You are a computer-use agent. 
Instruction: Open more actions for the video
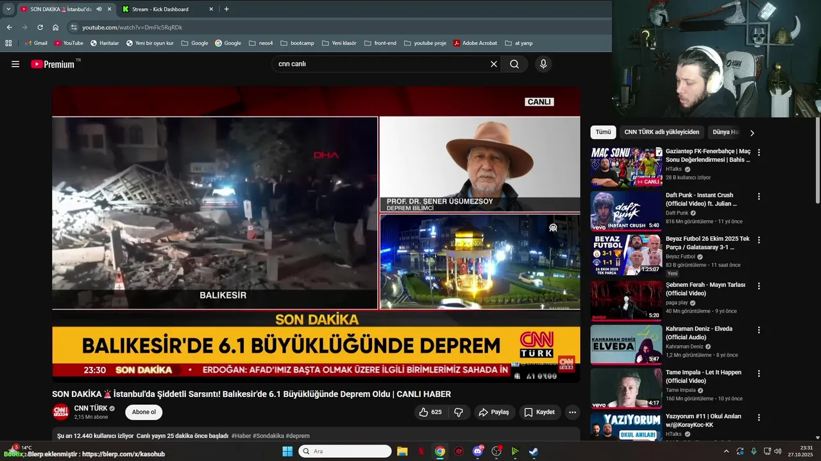click(x=573, y=412)
